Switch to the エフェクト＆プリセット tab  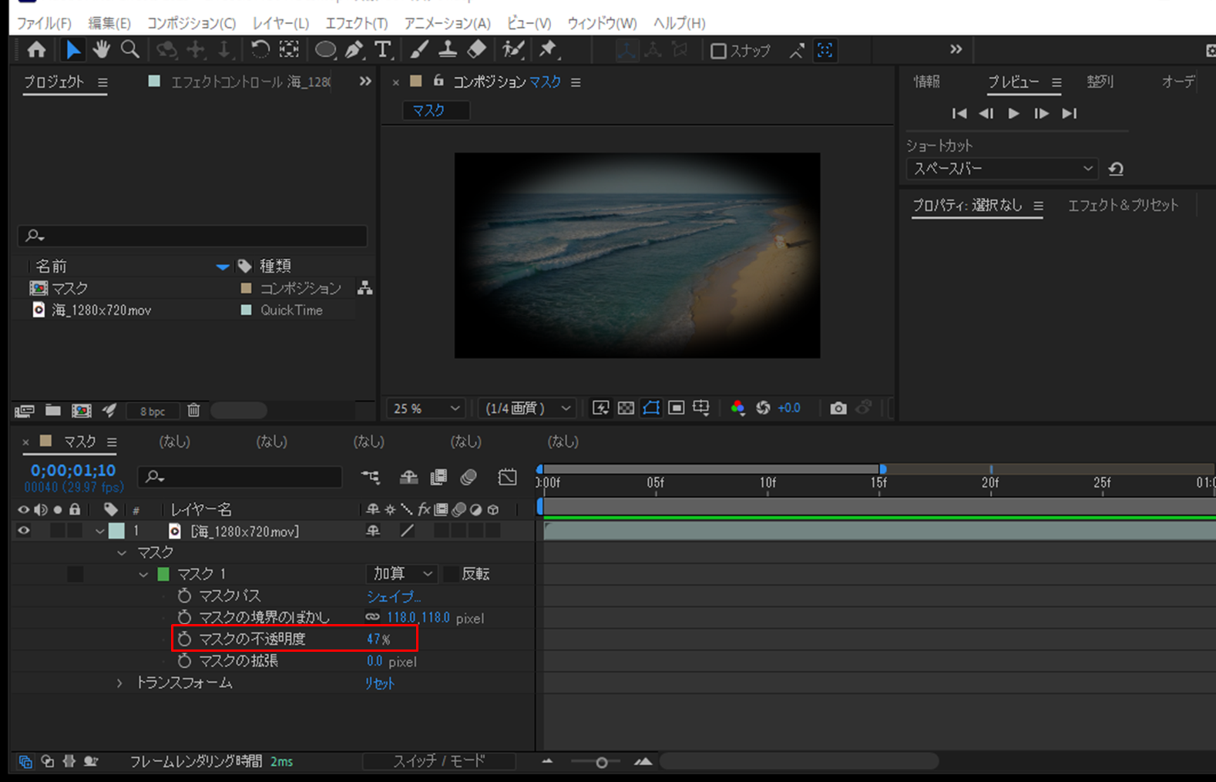point(1122,206)
